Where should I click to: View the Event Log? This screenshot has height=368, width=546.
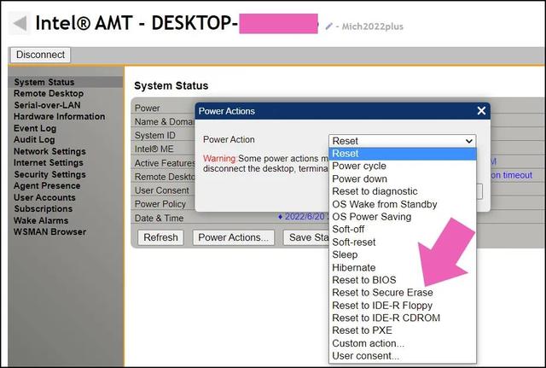35,128
